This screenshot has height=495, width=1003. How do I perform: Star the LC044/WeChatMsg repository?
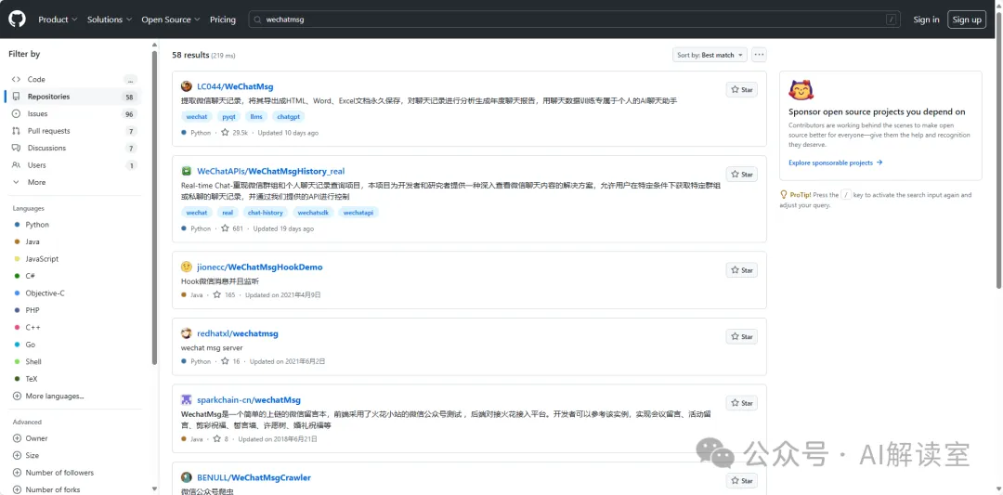[742, 89]
